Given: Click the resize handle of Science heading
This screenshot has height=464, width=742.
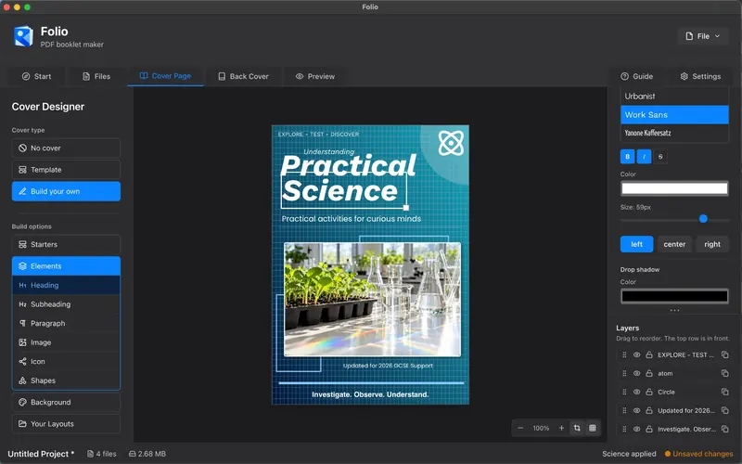Looking at the screenshot, I should click(x=406, y=207).
